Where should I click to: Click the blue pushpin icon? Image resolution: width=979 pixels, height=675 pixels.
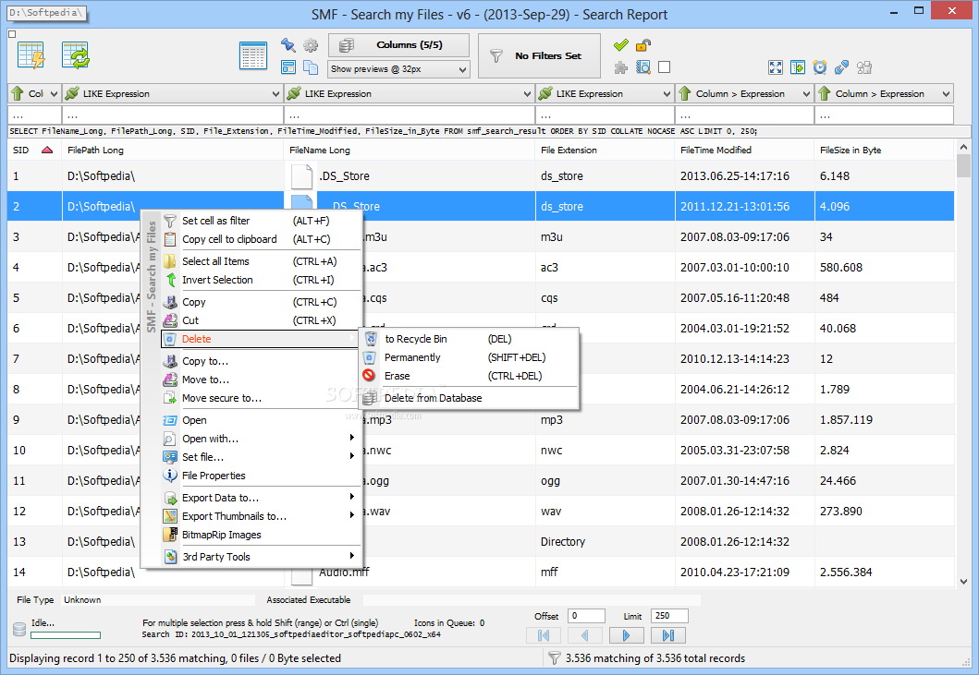click(288, 45)
